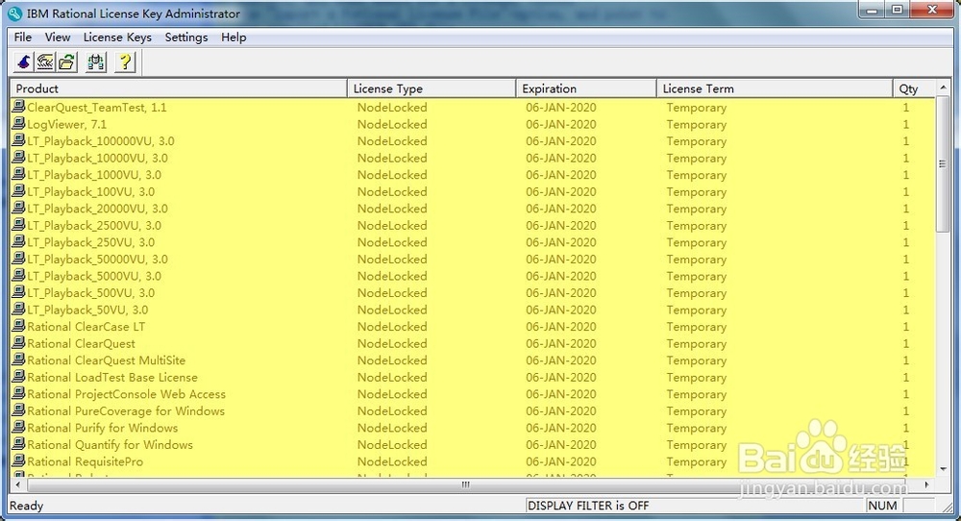This screenshot has height=521, width=961.
Task: Select the LT_Playback_10000VU, 3.0 product name
Action: 97,158
